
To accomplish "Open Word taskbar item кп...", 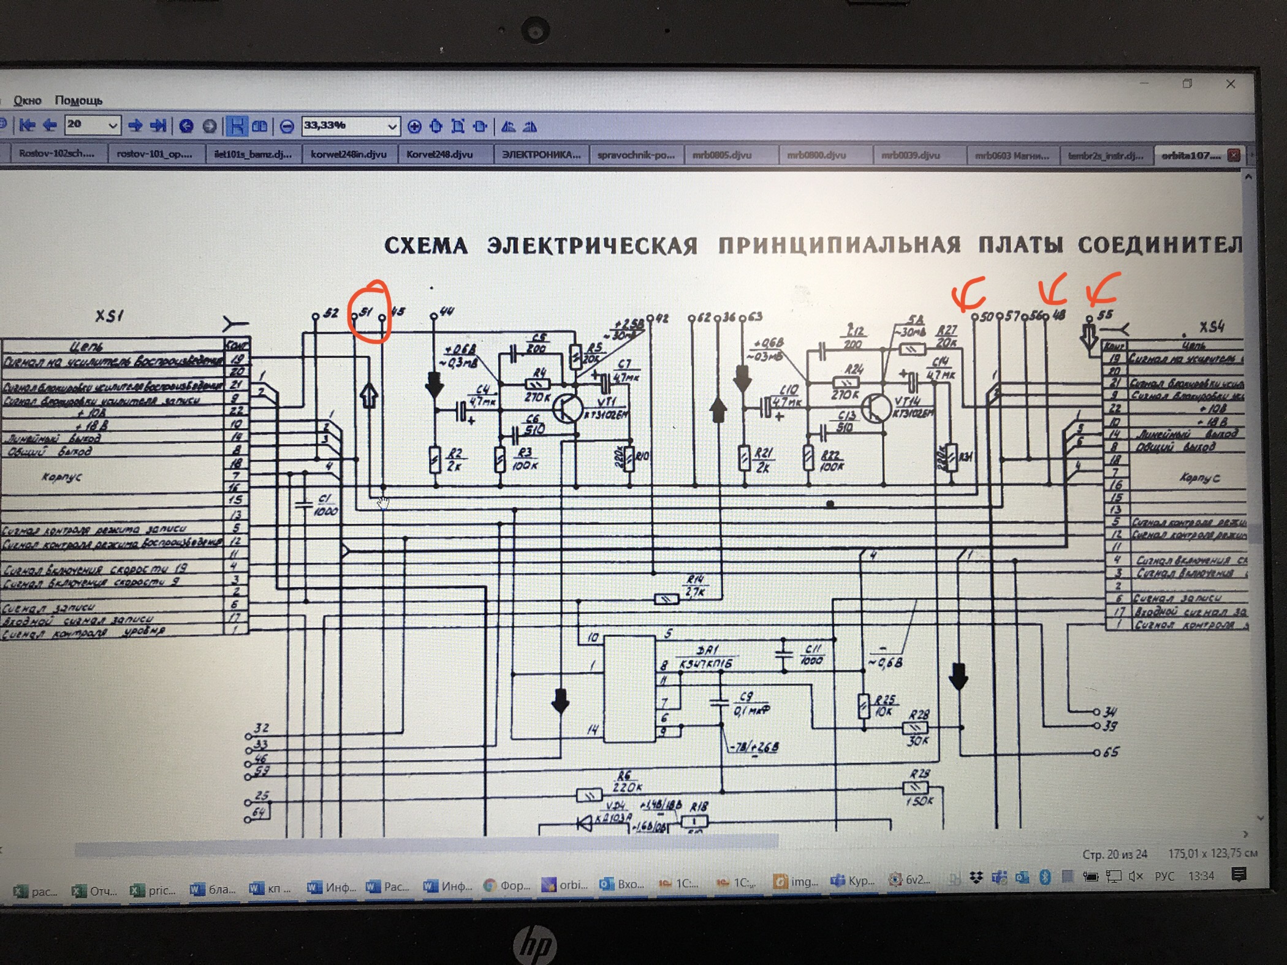I will (272, 888).
